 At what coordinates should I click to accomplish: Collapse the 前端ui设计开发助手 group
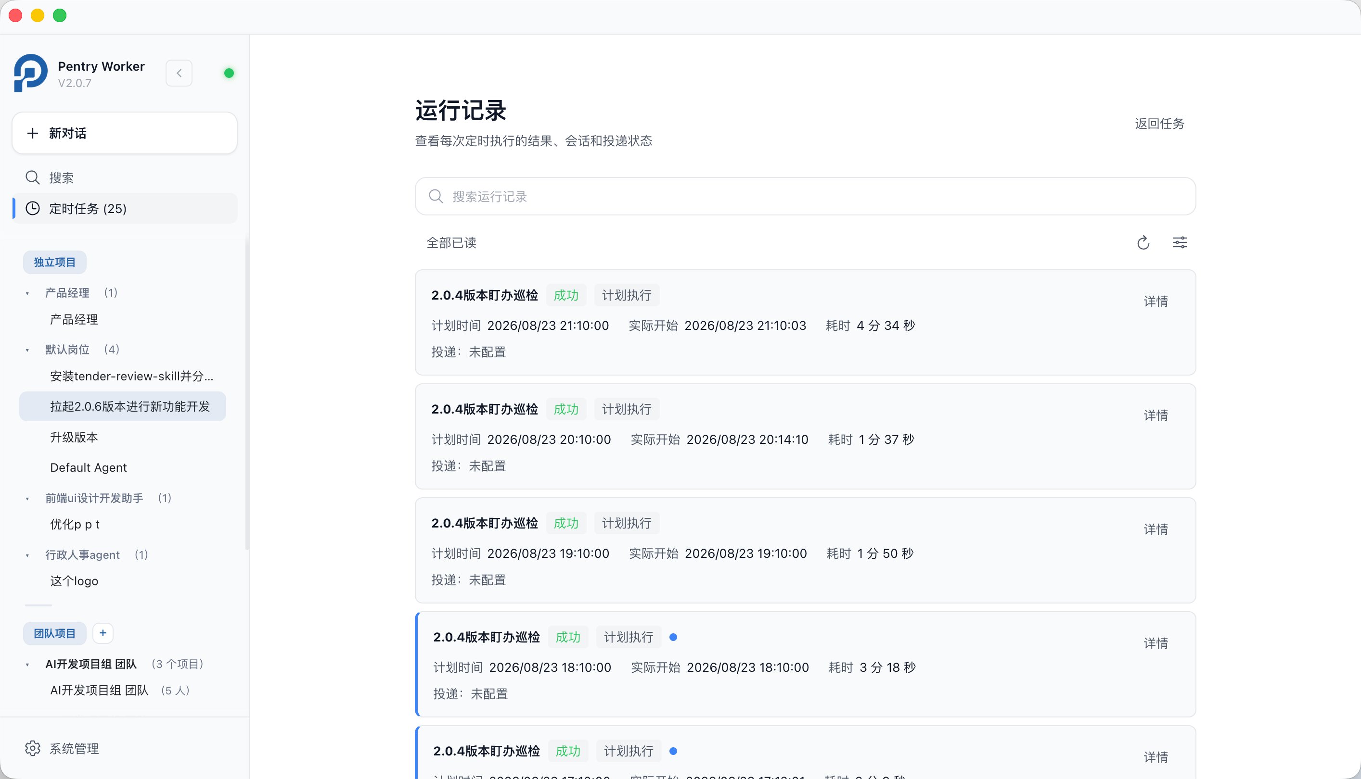27,499
